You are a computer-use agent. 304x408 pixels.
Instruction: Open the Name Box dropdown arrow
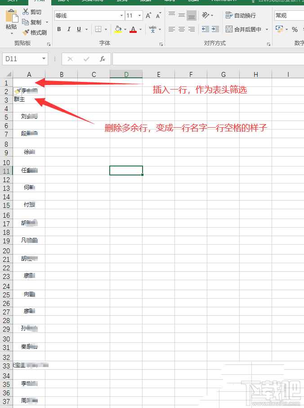pos(44,58)
